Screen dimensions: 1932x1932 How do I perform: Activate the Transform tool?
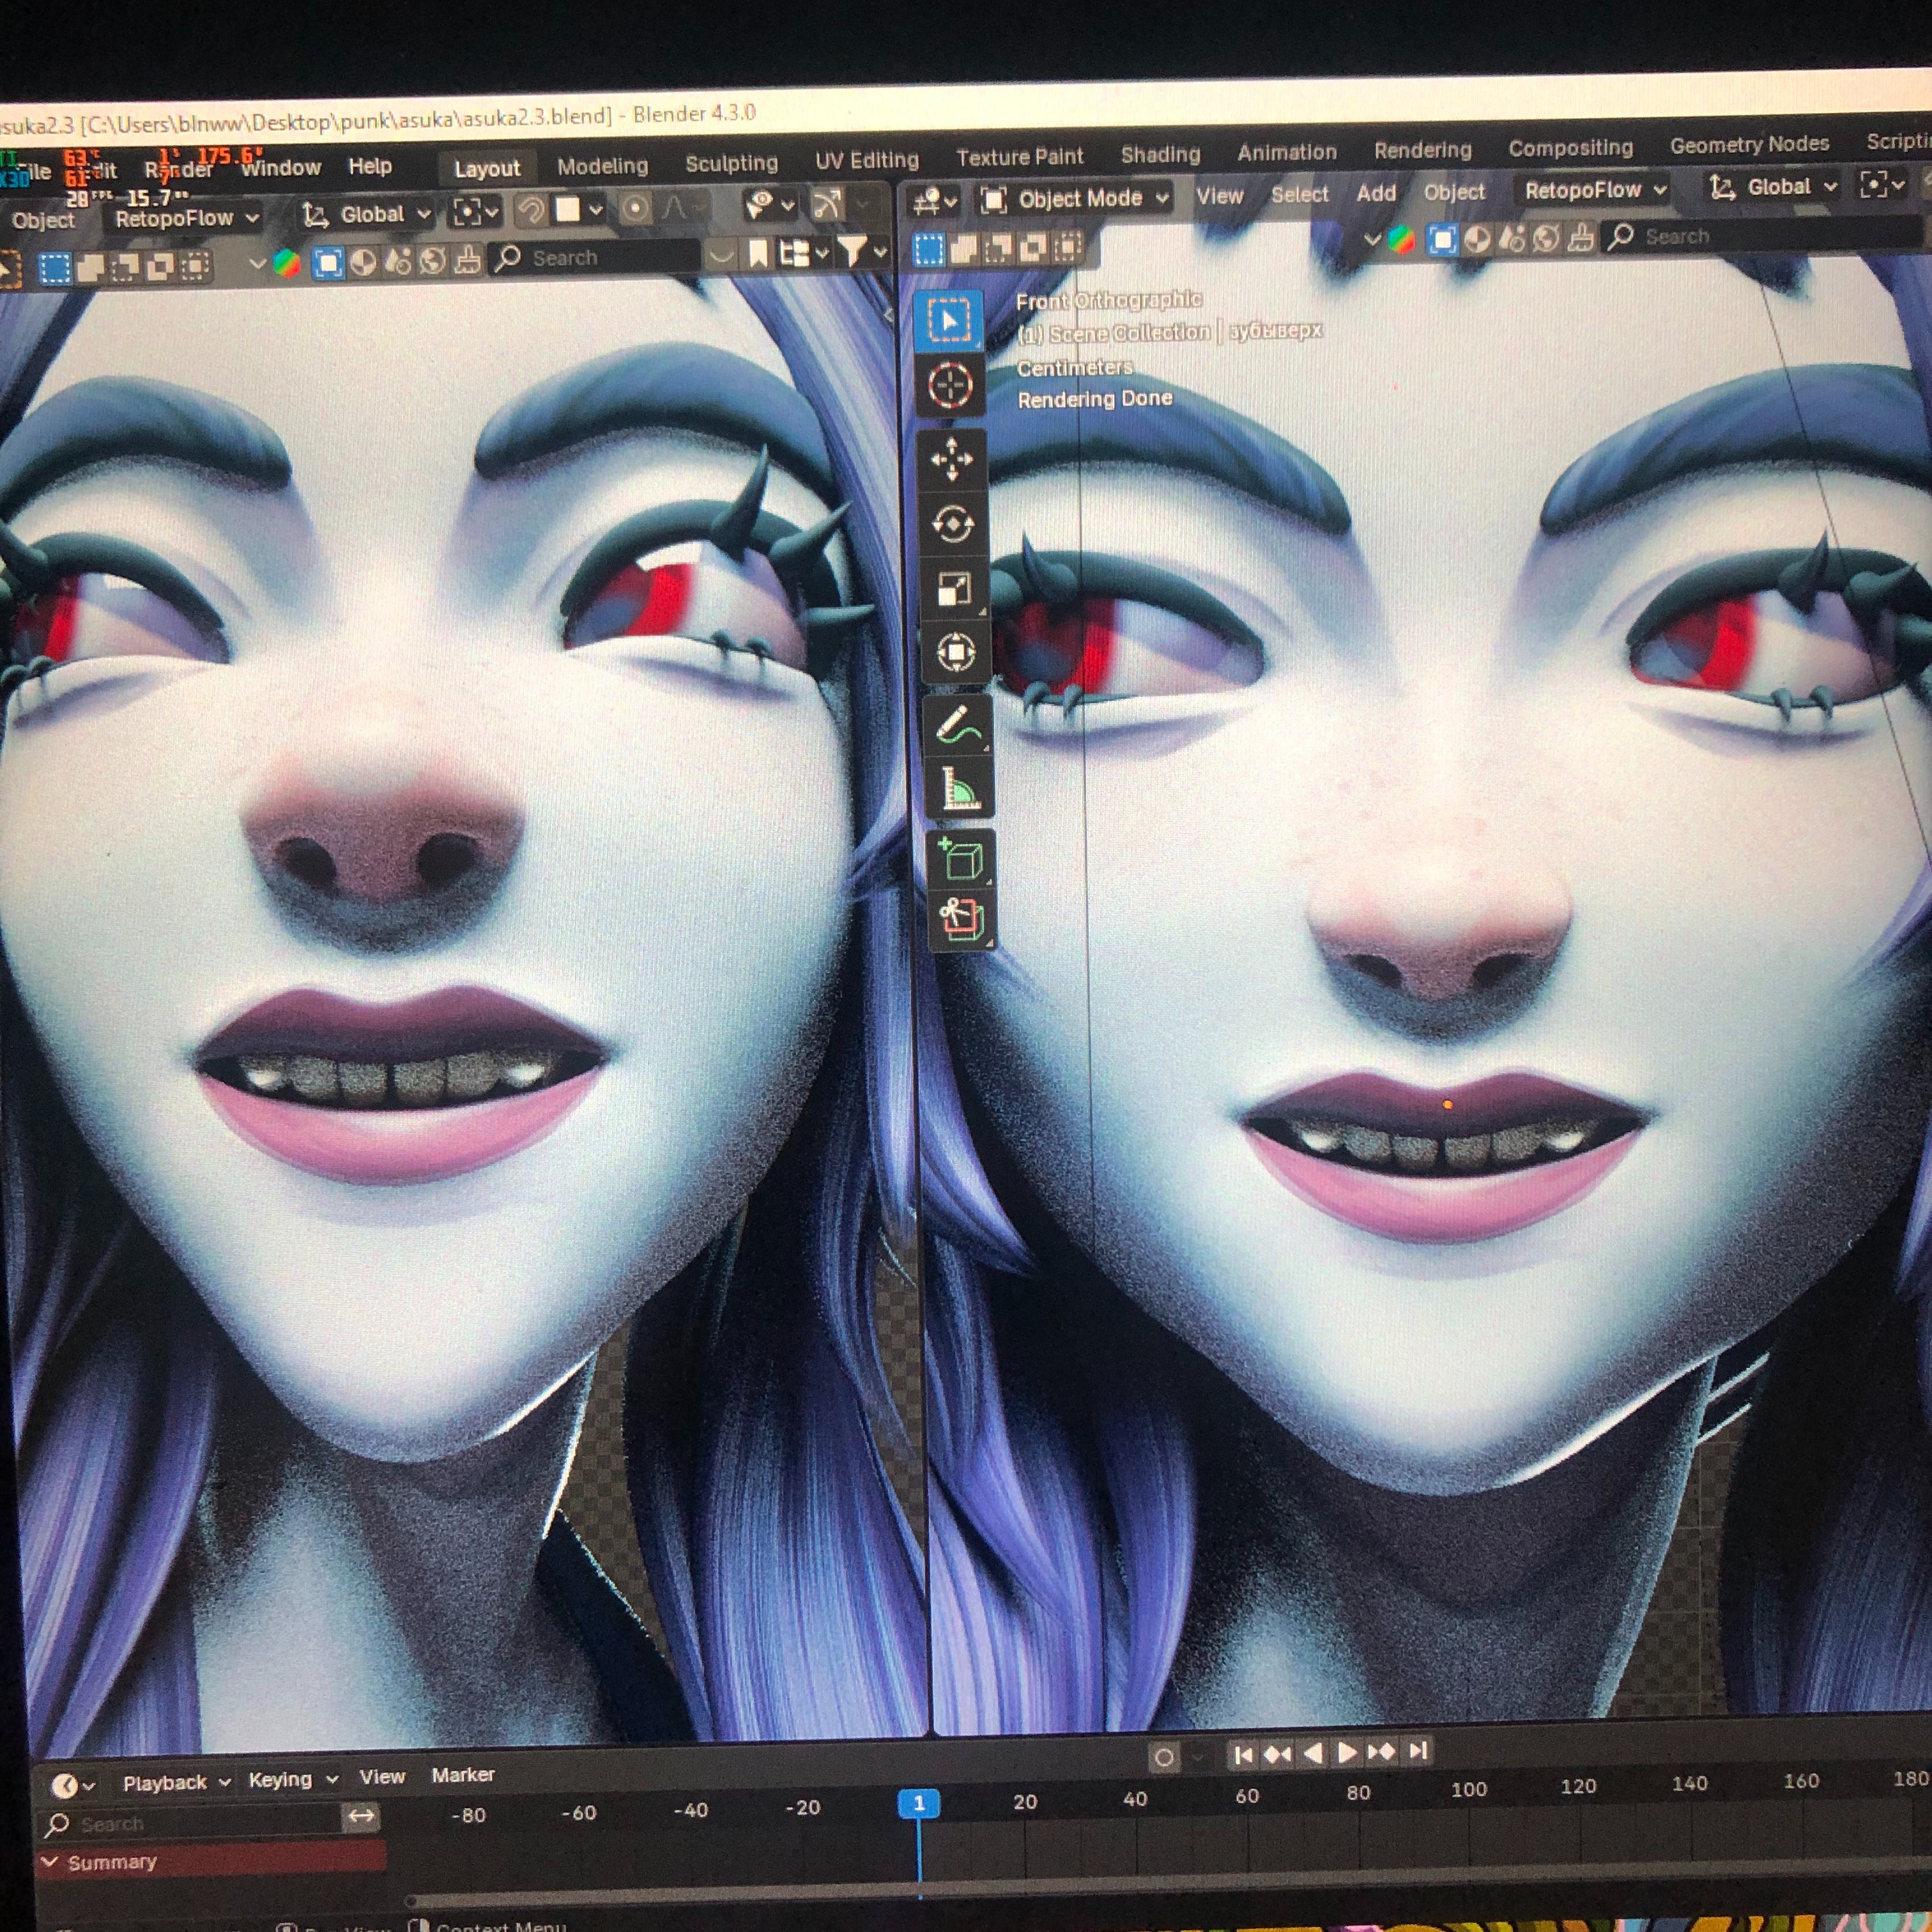955,653
